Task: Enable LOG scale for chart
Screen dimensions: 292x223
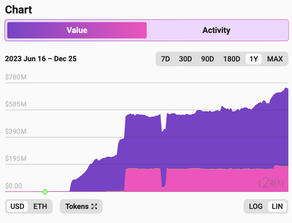Action: point(256,206)
